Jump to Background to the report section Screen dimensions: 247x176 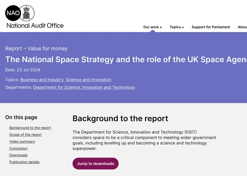[x=30, y=128]
